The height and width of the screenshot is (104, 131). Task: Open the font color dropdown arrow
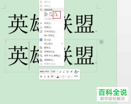tap(61, 77)
